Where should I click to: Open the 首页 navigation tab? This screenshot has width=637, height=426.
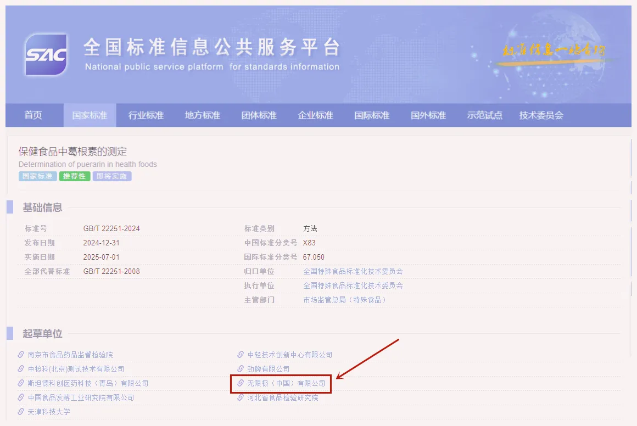[33, 115]
